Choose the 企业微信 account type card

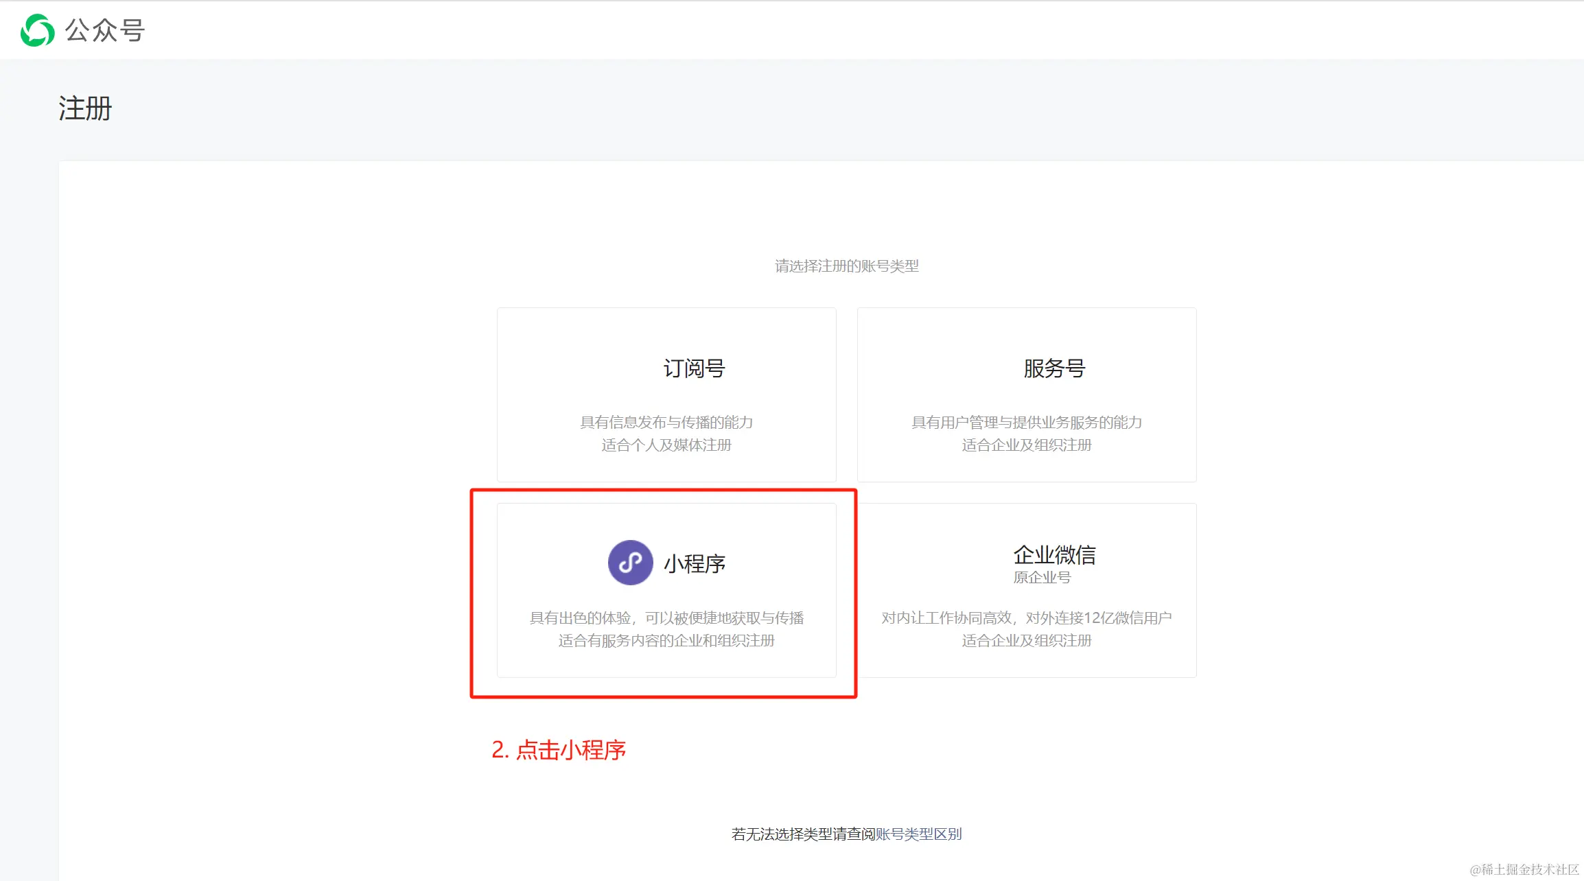tap(1027, 590)
